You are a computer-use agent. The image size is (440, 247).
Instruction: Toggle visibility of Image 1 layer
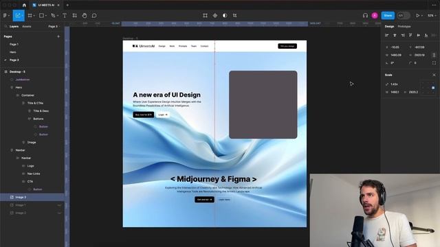pos(59,205)
